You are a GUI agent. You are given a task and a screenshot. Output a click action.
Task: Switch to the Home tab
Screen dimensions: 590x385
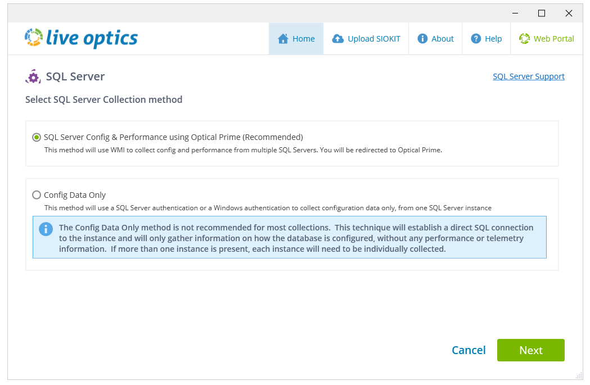(296, 38)
